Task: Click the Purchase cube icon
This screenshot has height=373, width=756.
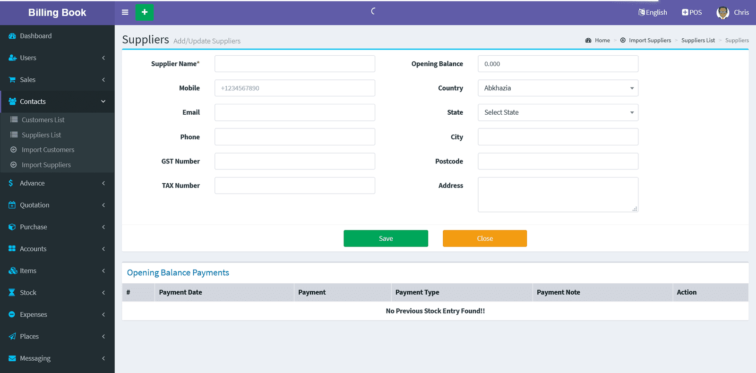Action: point(12,227)
